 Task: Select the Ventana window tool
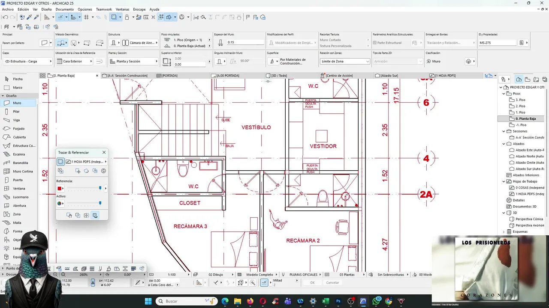pyautogui.click(x=19, y=189)
